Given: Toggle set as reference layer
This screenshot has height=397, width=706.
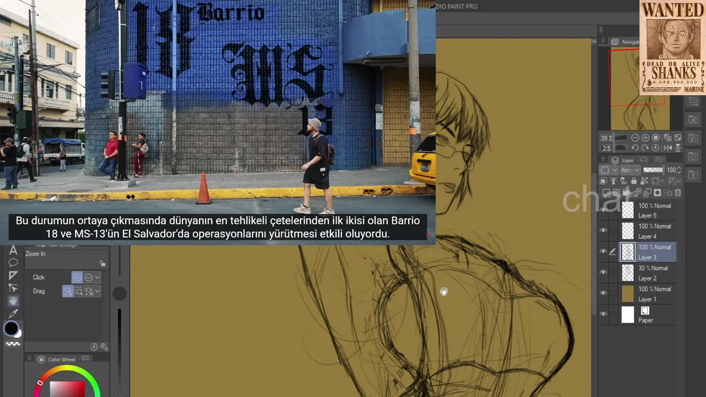Looking at the screenshot, I should click(x=614, y=181).
